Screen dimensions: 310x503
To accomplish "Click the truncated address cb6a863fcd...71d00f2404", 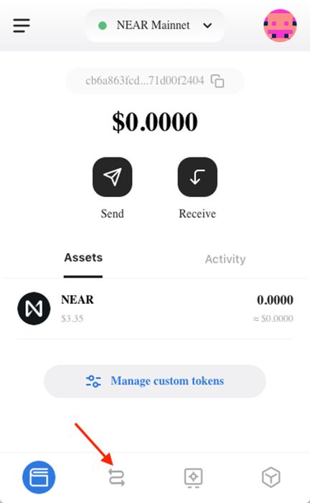I will click(x=145, y=80).
